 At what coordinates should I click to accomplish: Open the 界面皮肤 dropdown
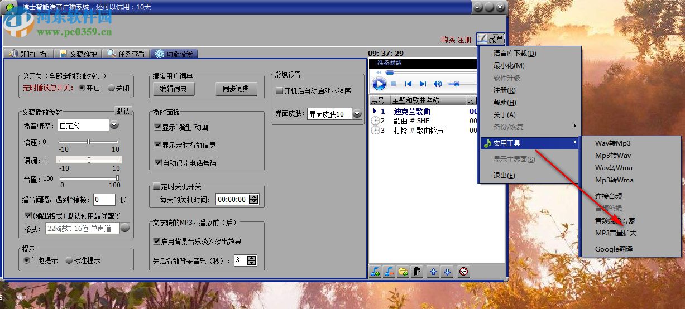tap(357, 114)
